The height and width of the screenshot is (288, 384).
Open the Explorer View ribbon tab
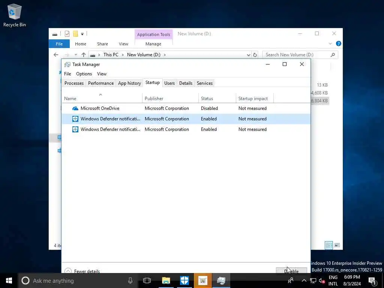coord(123,44)
